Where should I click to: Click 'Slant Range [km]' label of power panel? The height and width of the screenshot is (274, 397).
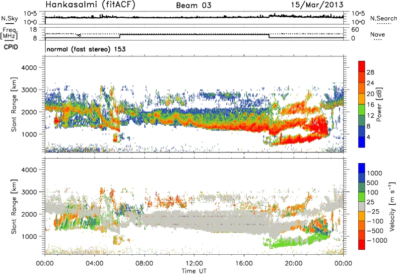[x=14, y=104]
